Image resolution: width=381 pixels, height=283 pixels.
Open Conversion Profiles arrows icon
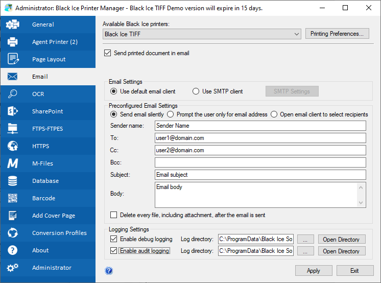pyautogui.click(x=13, y=232)
